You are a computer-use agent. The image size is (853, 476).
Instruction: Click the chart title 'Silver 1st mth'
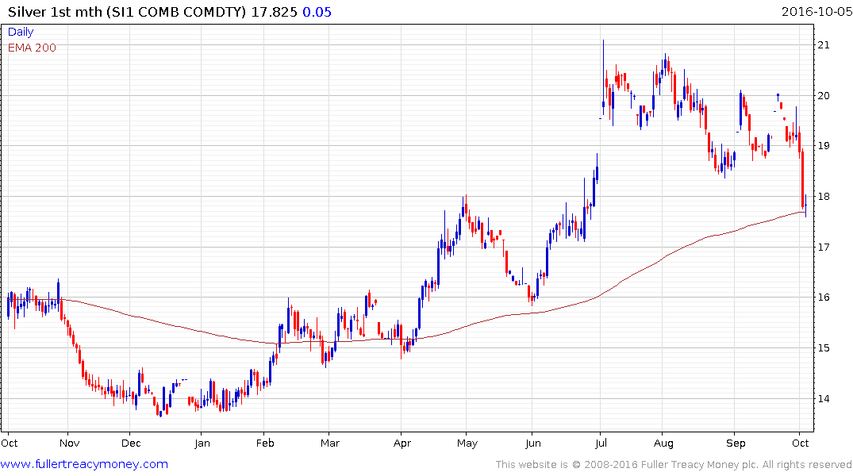[55, 11]
